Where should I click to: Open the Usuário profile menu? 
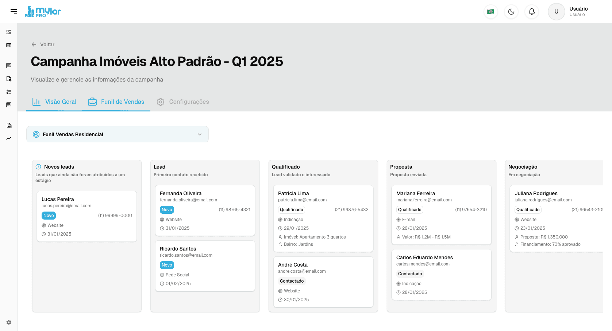[569, 12]
